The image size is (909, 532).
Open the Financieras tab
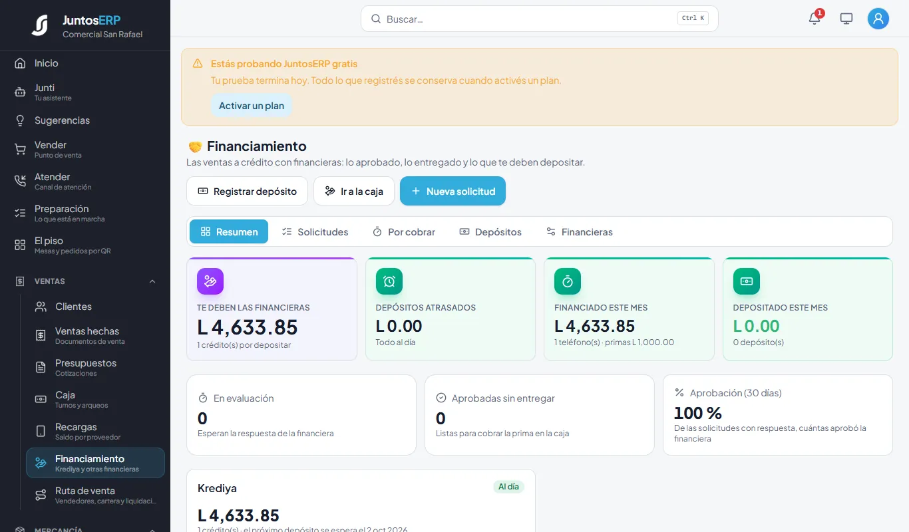coord(579,231)
